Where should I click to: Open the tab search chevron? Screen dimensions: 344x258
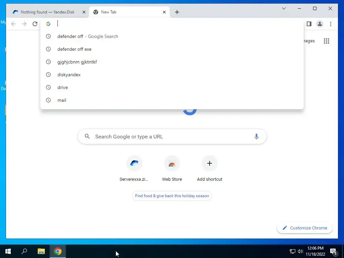click(x=284, y=8)
